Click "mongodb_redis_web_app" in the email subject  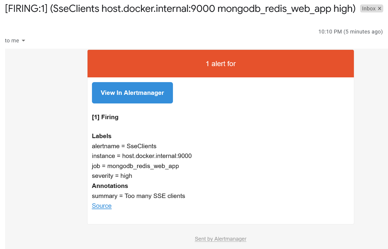274,9
